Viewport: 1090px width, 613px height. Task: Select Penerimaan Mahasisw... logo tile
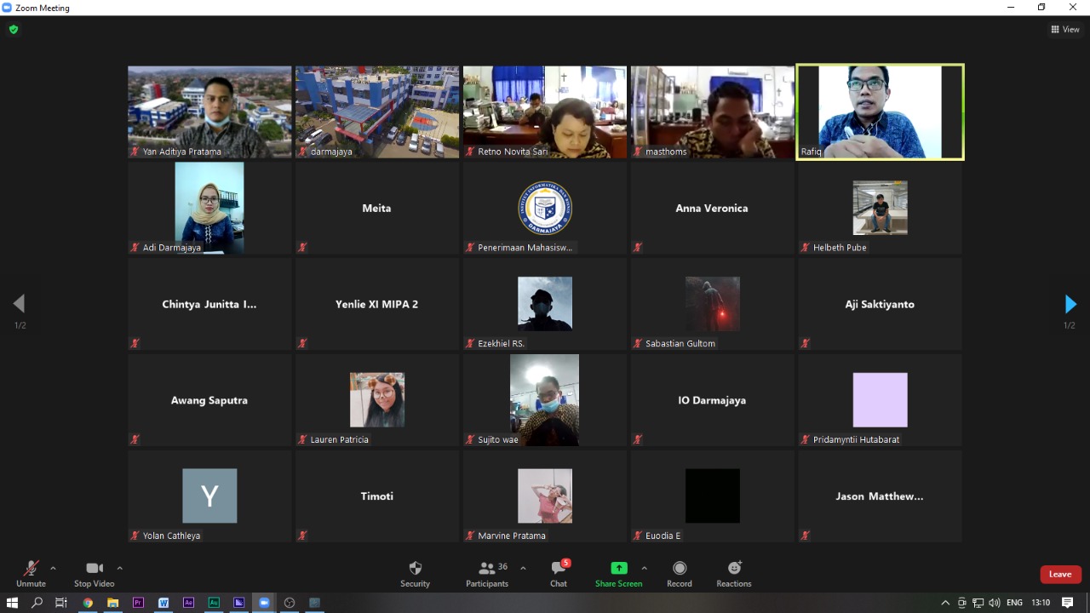545,209
